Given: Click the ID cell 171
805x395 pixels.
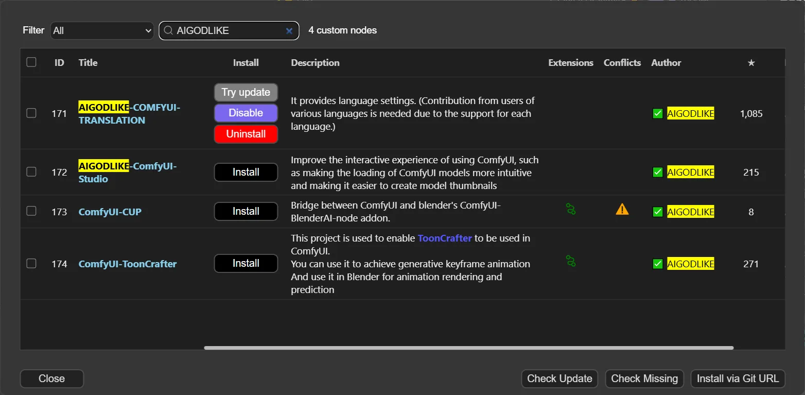Looking at the screenshot, I should tap(59, 114).
